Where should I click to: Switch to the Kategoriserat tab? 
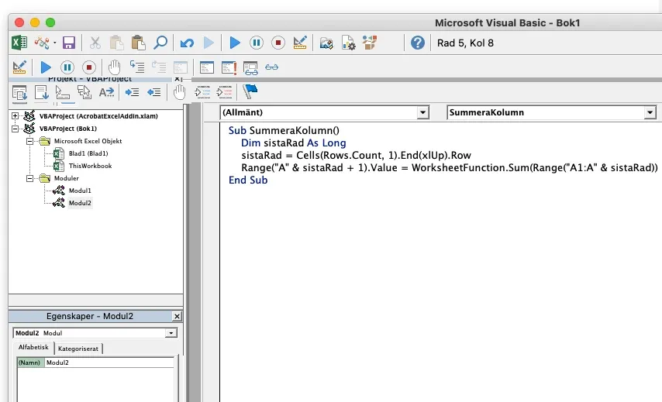click(x=79, y=349)
